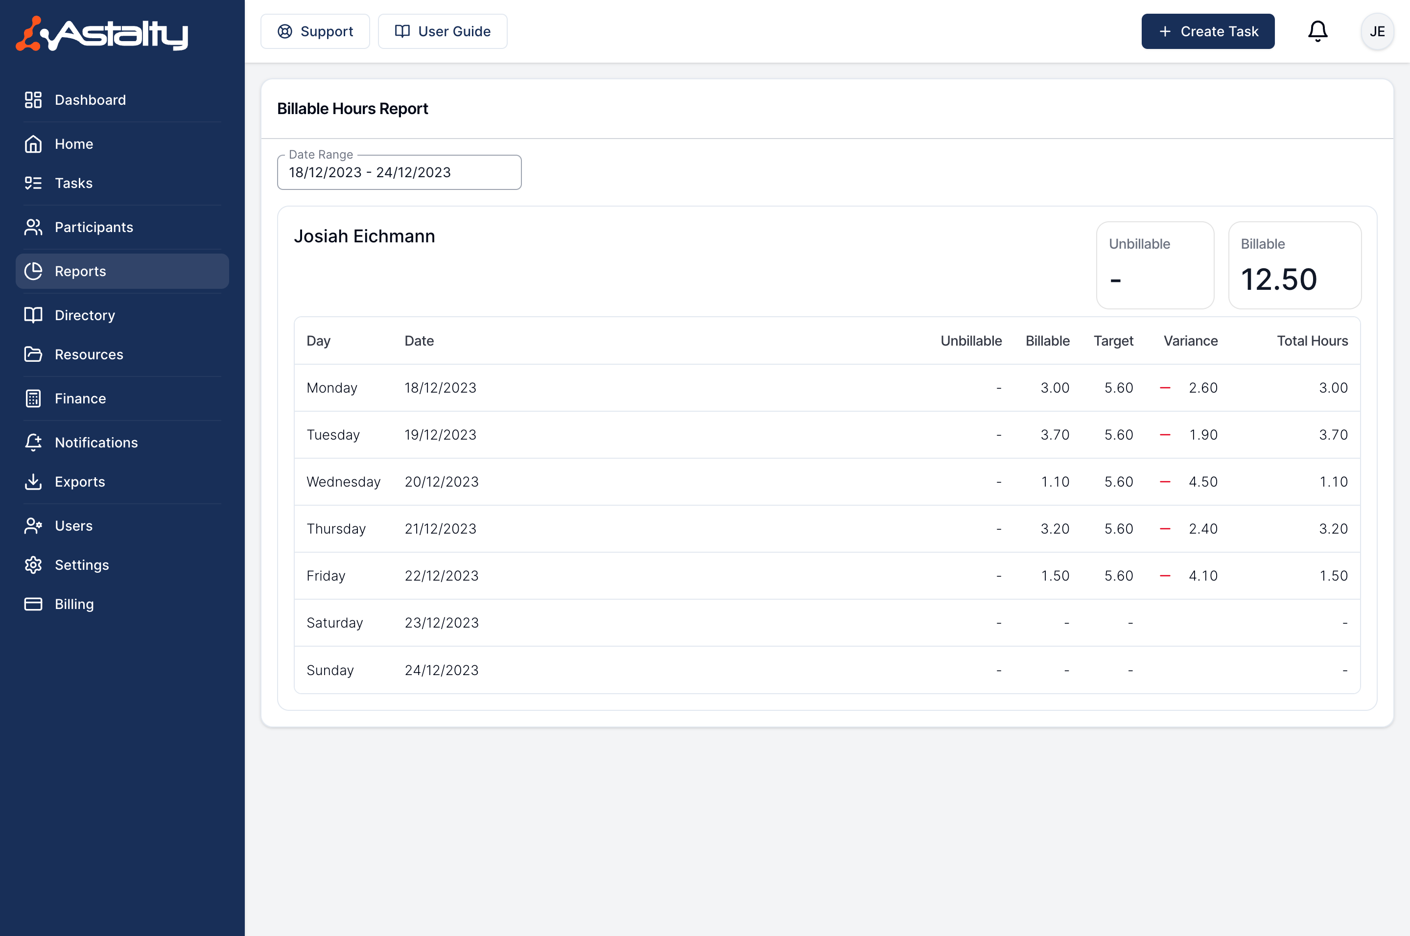Open Resources in the sidebar
Screen dimensions: 1410x936
pyautogui.click(x=89, y=354)
